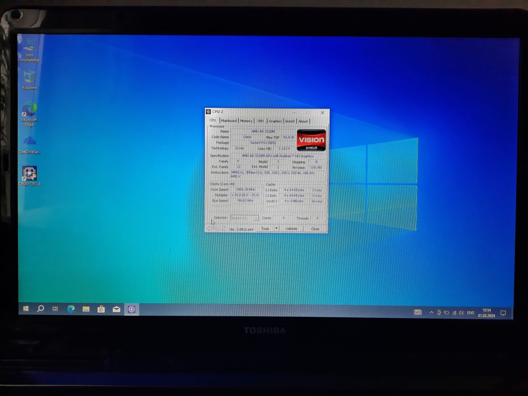Open the Mail app on taskbar
This screenshot has height=396, width=528.
(116, 309)
